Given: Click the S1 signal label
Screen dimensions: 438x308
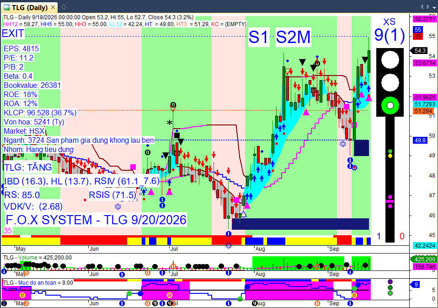Looking at the screenshot, I should coord(259,37).
